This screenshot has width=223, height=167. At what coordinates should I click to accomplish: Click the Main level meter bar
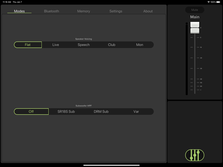click(x=187, y=59)
